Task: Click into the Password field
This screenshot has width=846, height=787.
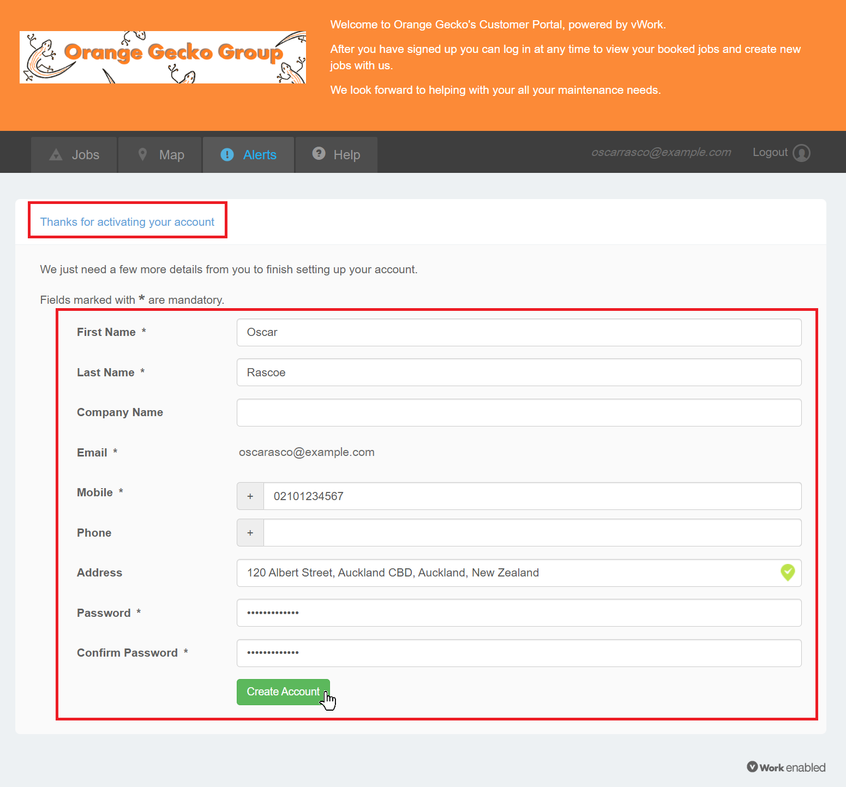Action: (x=519, y=612)
